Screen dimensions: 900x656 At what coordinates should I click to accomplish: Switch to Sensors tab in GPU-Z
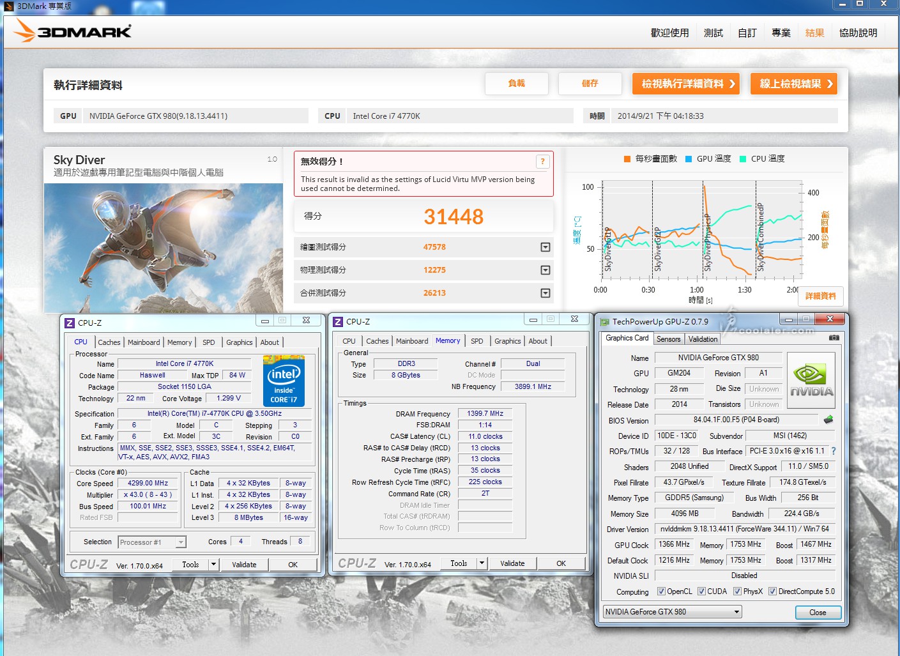[x=668, y=339]
